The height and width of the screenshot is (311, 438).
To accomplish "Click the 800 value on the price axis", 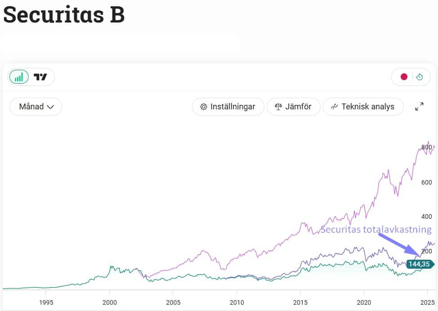I will (426, 147).
